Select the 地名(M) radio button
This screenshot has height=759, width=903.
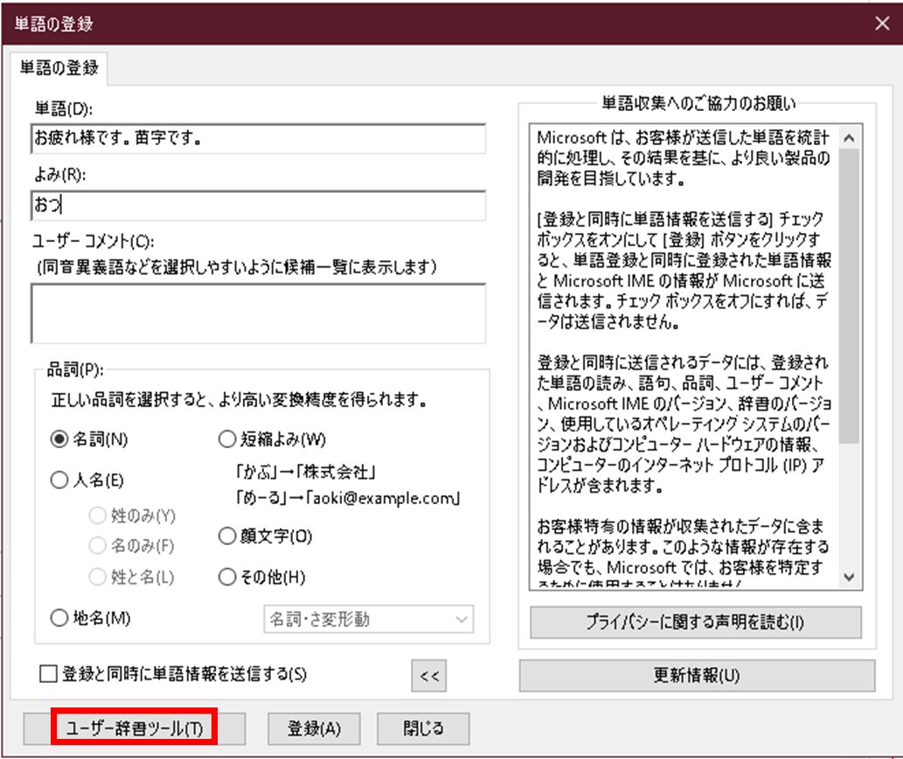point(59,618)
